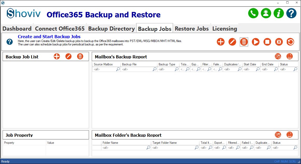The width and height of the screenshot is (301, 164).
Task: Click the edit pencil icon in main toolbar
Action: pos(232,42)
